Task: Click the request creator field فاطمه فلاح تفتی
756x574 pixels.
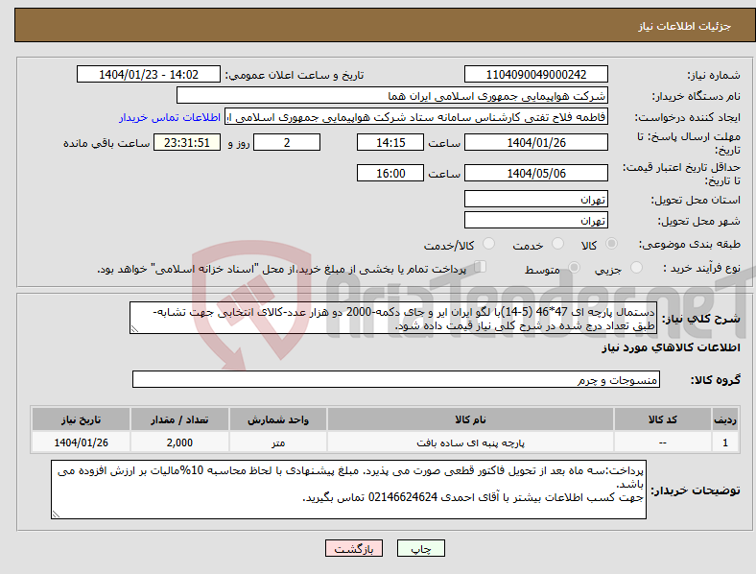Action: [x=416, y=117]
